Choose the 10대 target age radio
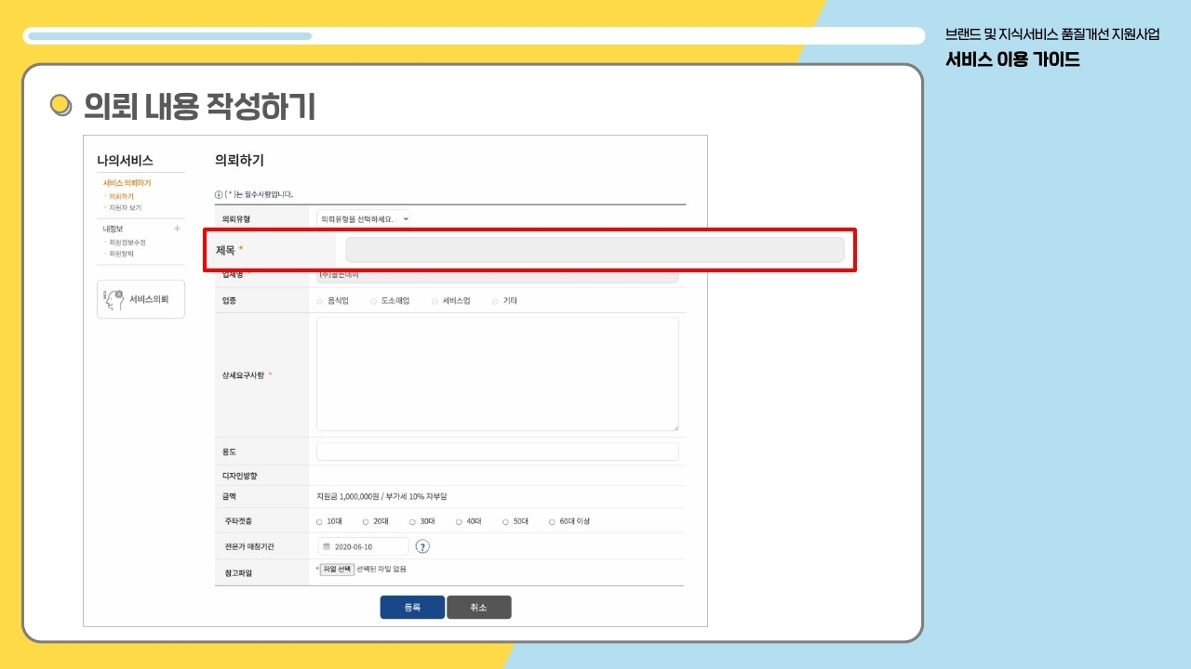Viewport: 1191px width, 669px height. pos(319,522)
